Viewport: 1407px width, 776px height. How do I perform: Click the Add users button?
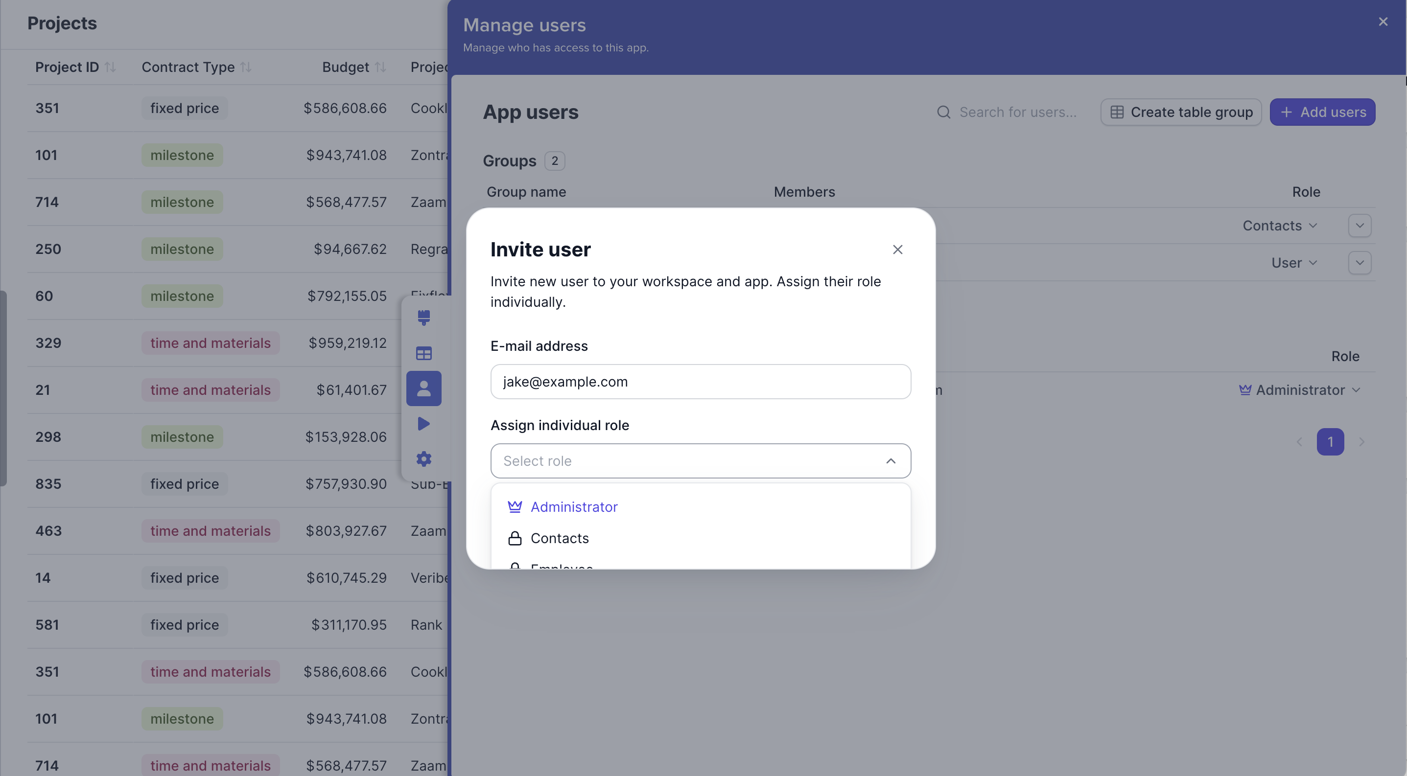1322,112
